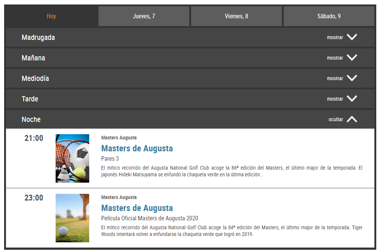
Task: Expand Mañana section chevron
Action: pyautogui.click(x=352, y=58)
